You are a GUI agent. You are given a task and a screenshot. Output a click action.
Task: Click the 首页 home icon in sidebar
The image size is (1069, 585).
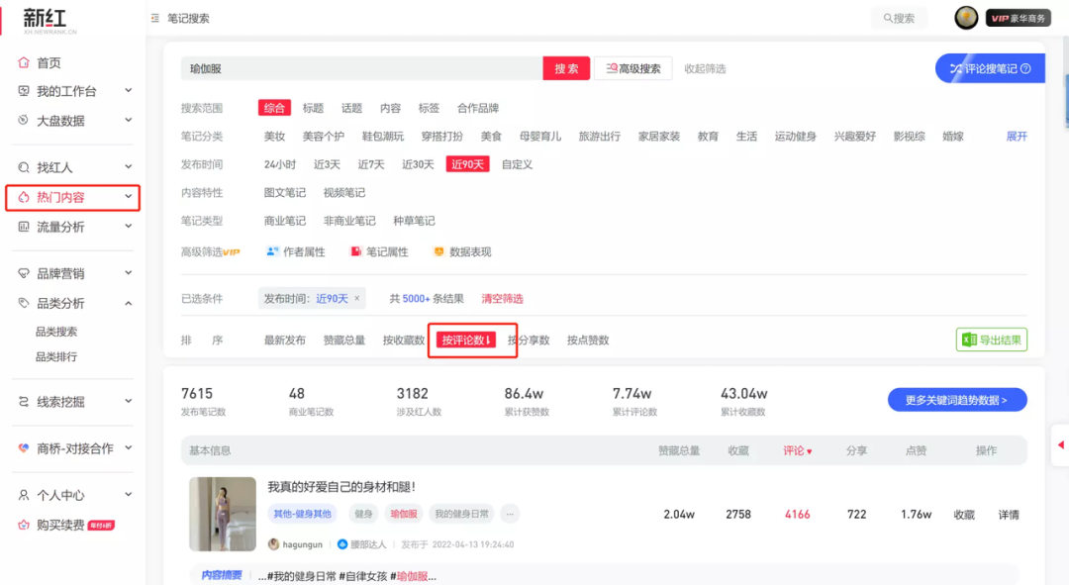tap(24, 62)
